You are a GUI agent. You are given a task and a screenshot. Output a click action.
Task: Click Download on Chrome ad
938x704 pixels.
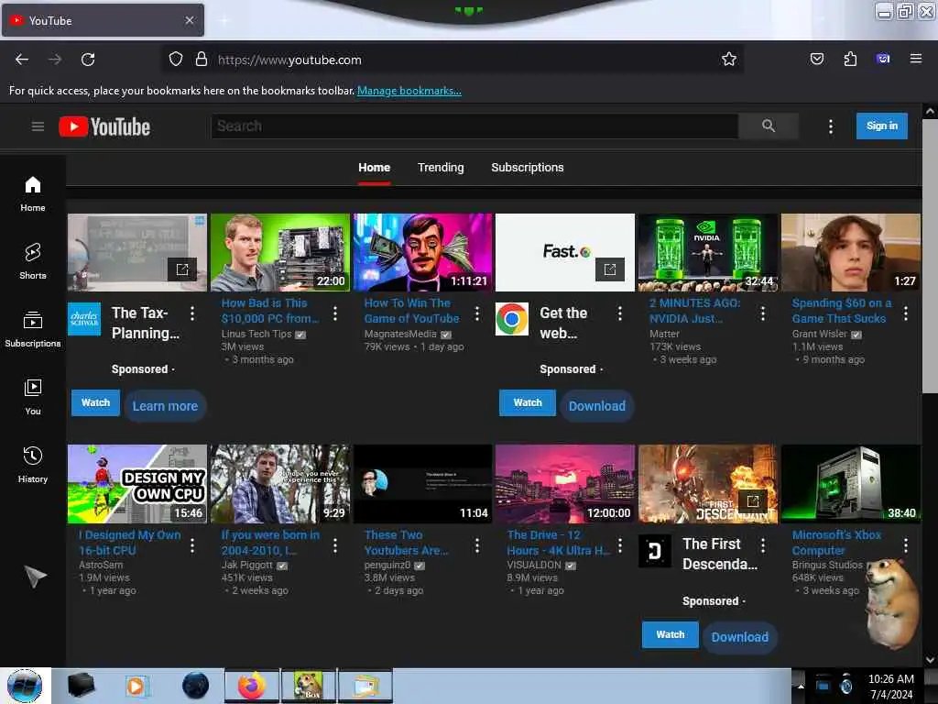click(x=597, y=406)
